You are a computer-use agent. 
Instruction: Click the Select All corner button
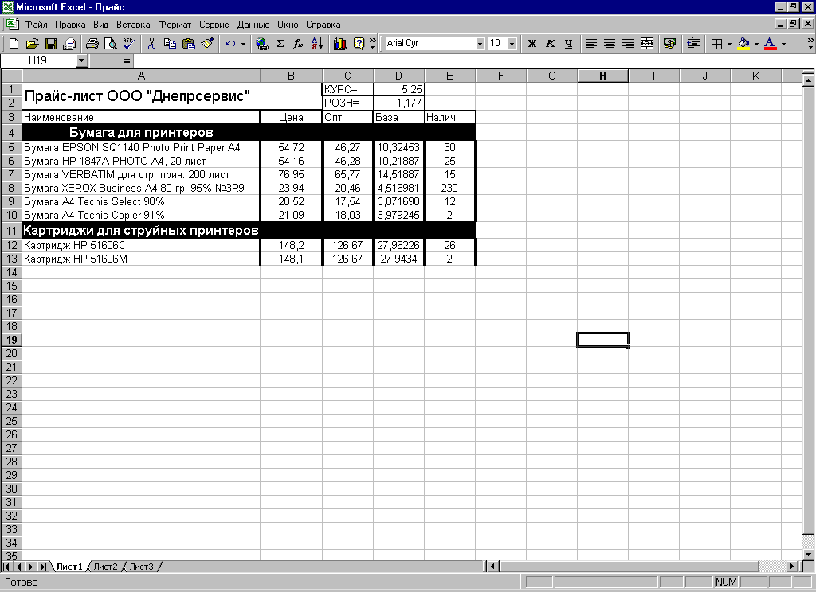[11, 76]
